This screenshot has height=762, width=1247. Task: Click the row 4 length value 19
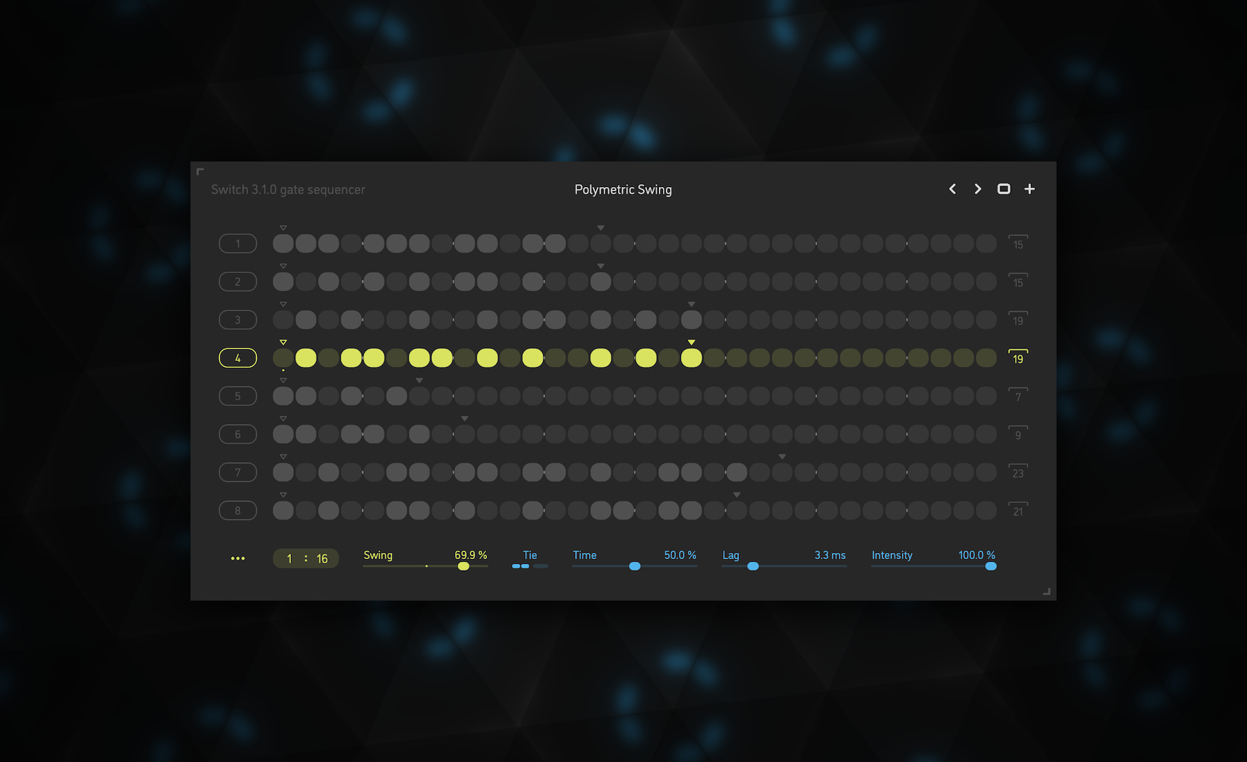1018,359
